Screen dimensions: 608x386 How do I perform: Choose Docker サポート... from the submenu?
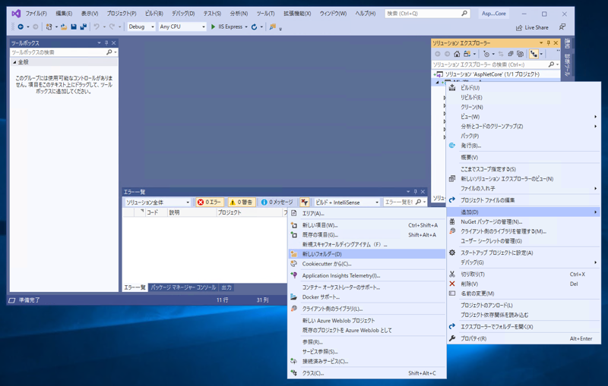tap(367, 297)
